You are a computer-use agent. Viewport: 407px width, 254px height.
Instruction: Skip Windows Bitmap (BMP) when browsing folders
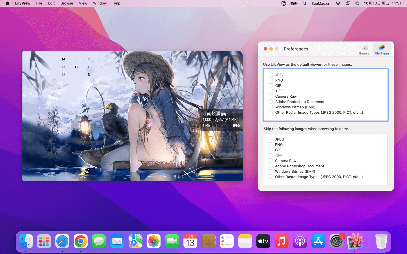(270, 171)
